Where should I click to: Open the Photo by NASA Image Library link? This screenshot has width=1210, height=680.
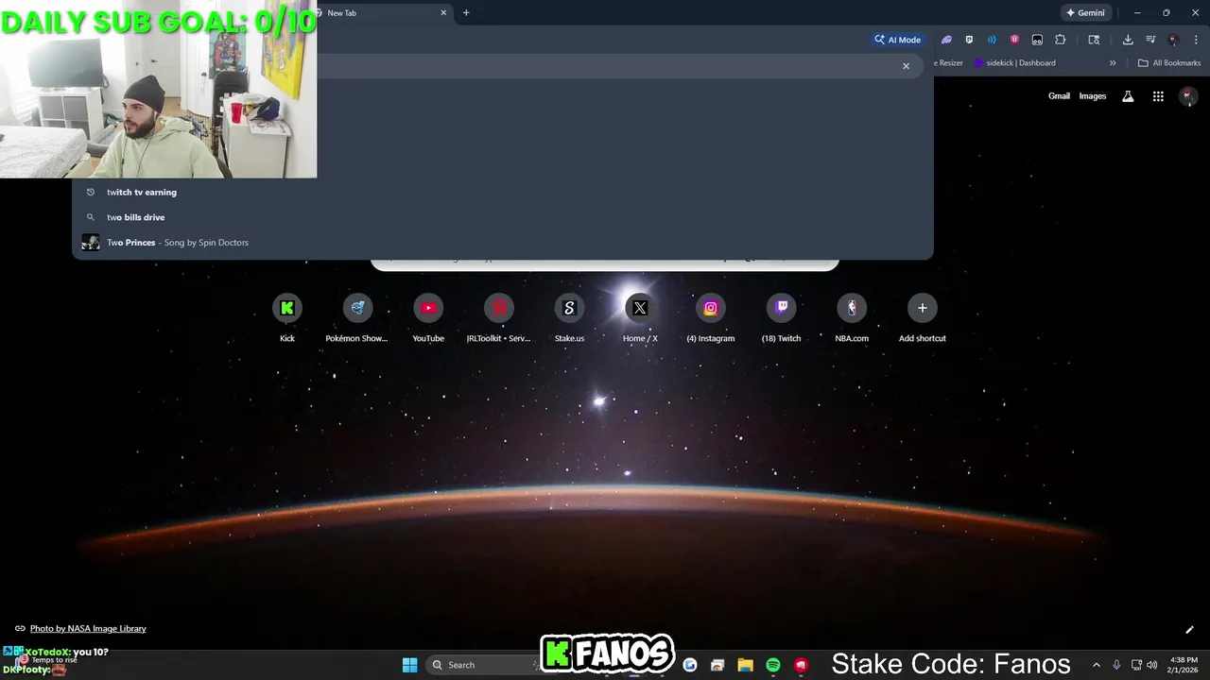pos(88,628)
